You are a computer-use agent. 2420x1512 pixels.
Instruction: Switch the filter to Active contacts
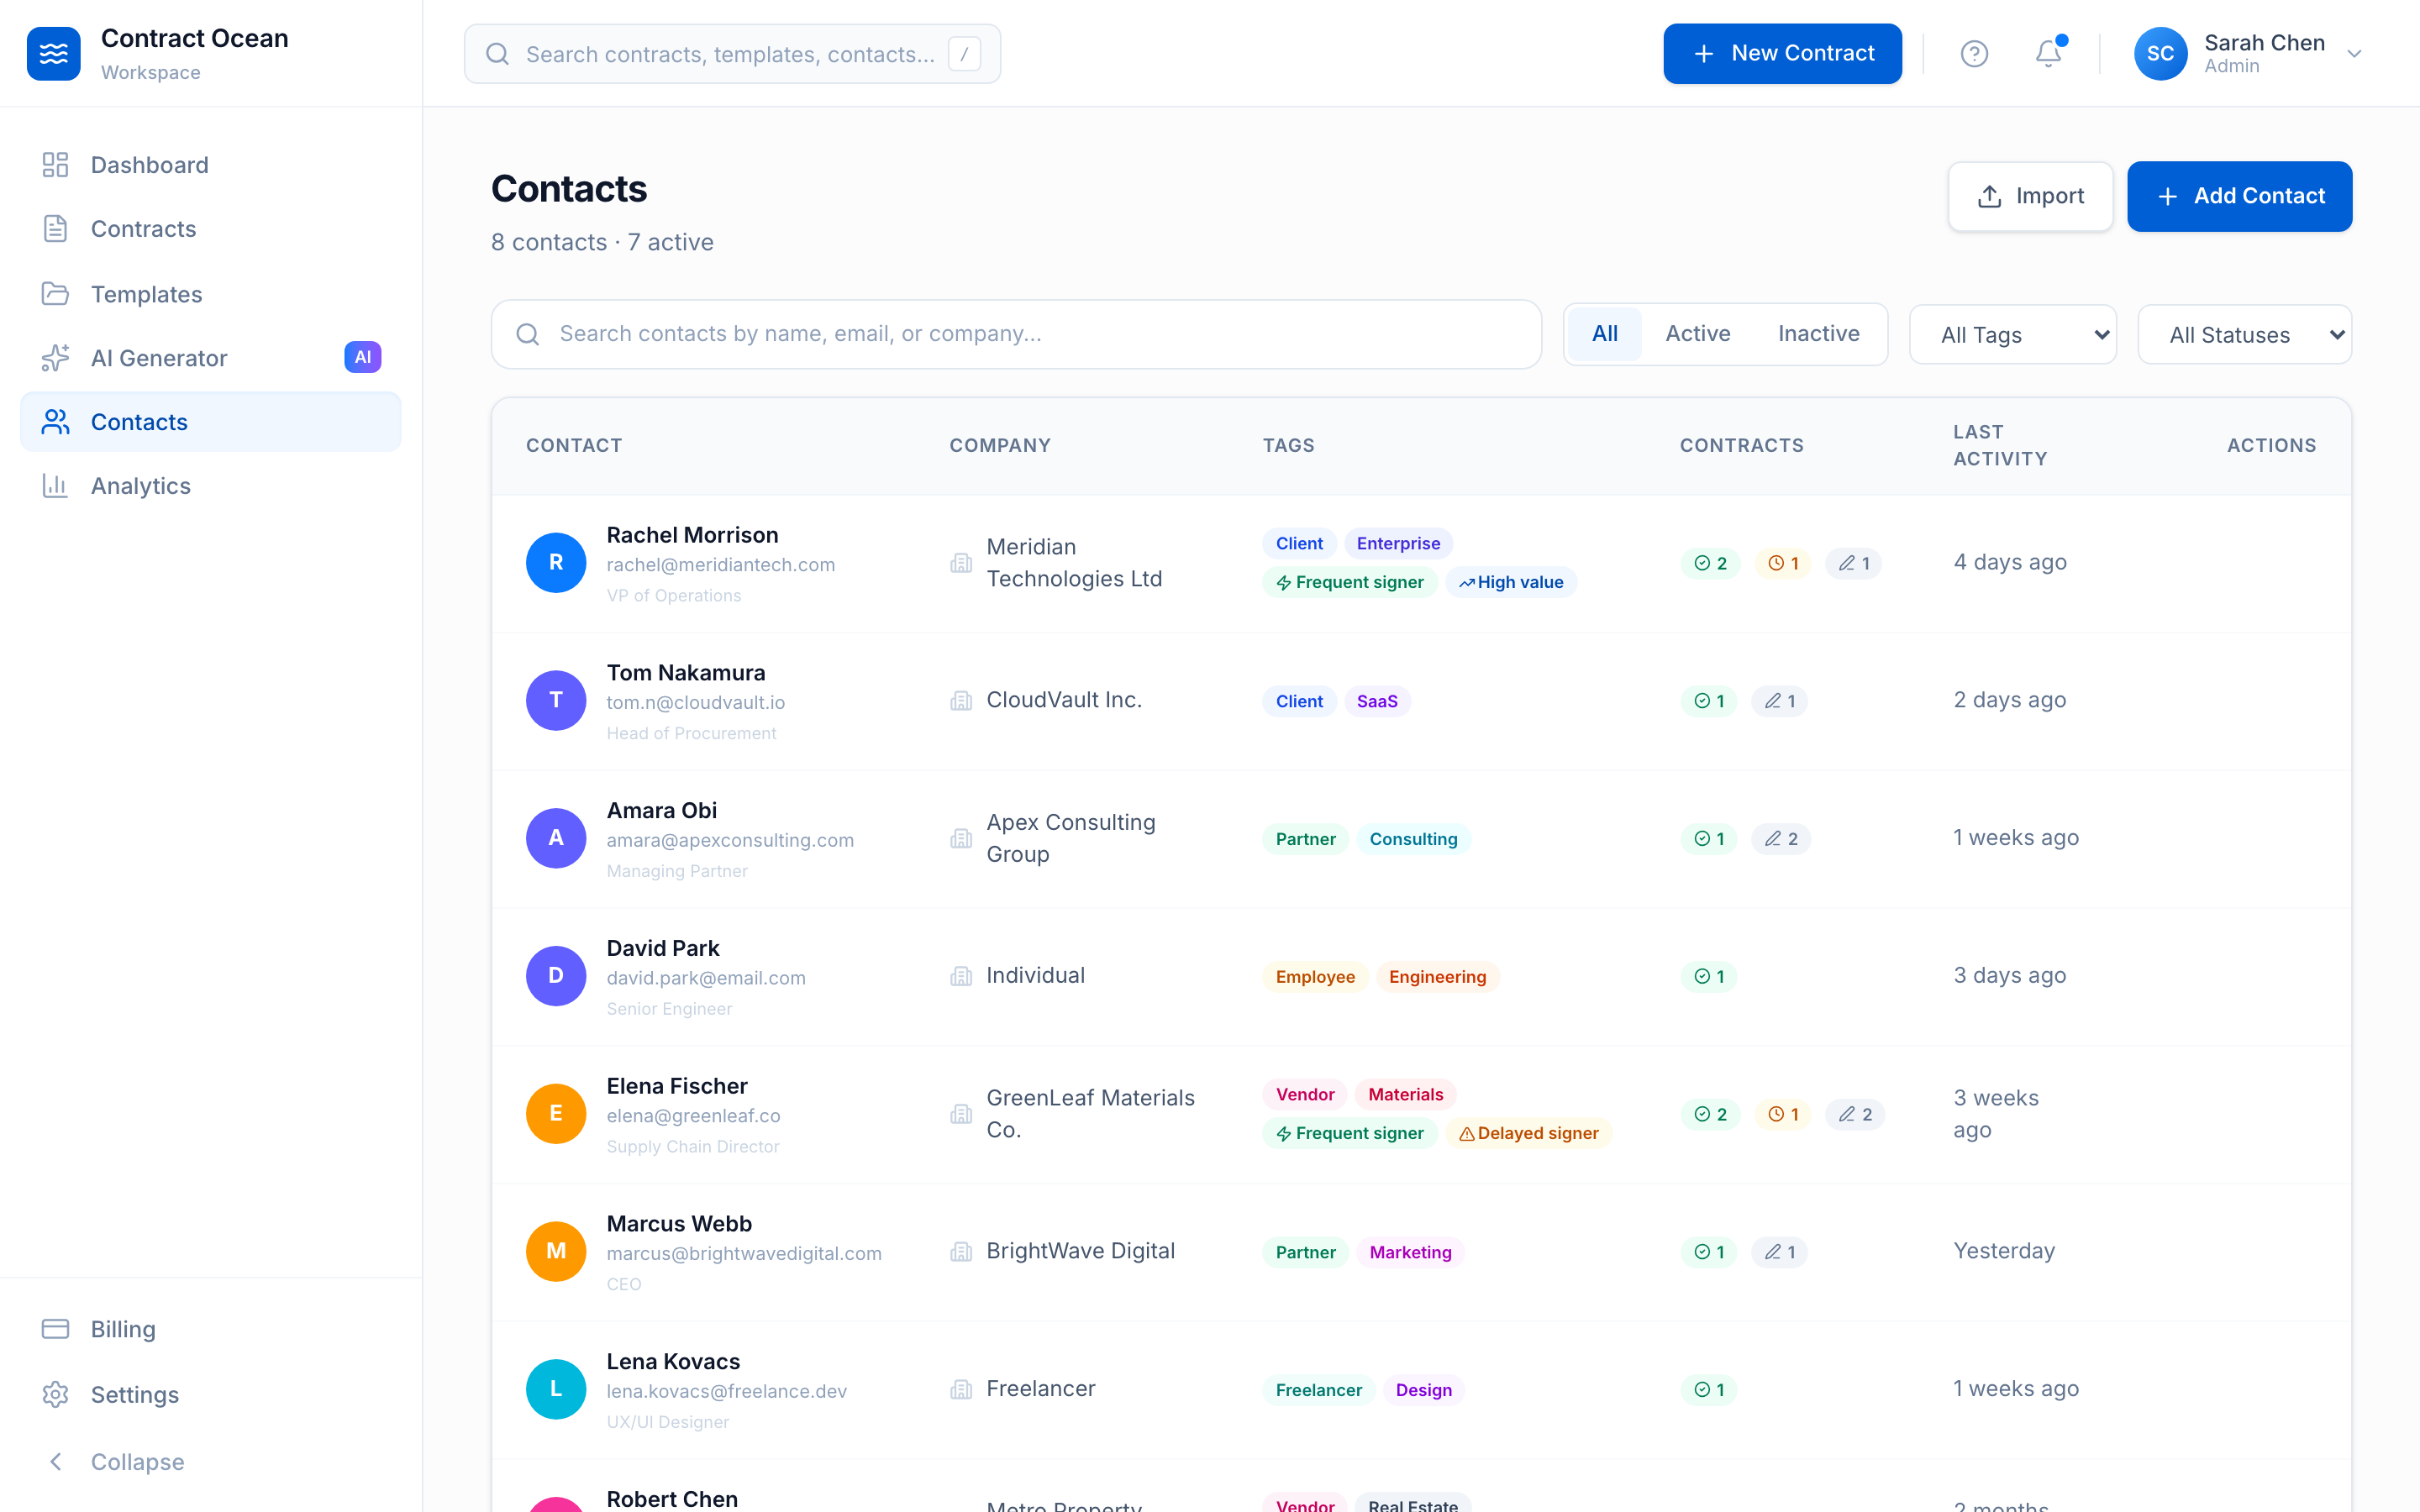coord(1697,334)
